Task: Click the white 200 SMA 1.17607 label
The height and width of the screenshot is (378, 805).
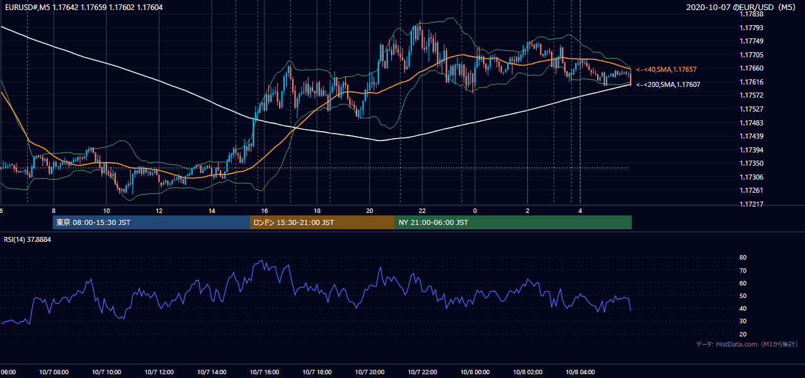Action: pos(668,84)
